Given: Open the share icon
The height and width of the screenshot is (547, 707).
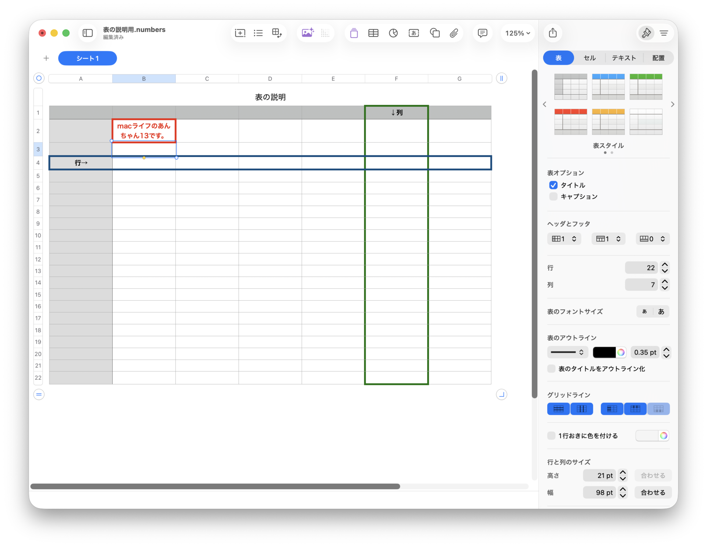Looking at the screenshot, I should 553,33.
